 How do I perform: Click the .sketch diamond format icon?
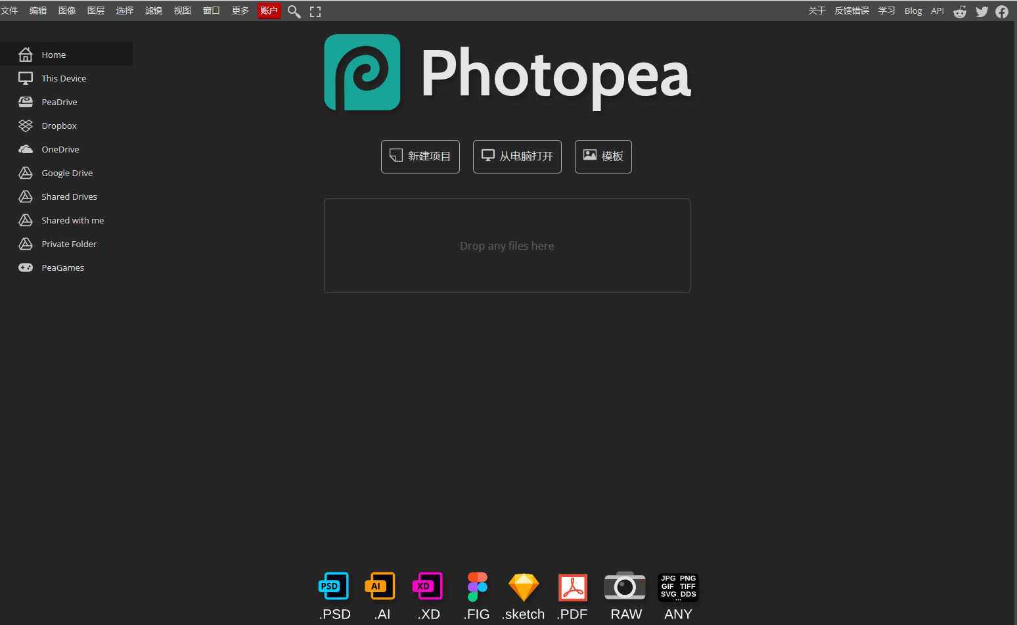523,586
